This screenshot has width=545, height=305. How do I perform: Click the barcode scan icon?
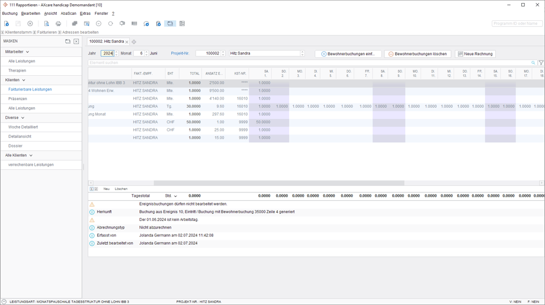coord(134,24)
